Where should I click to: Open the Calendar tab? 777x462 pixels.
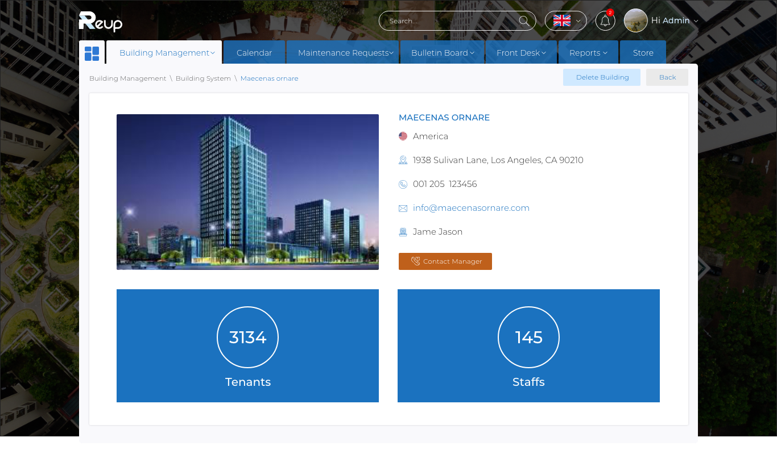[x=254, y=52]
